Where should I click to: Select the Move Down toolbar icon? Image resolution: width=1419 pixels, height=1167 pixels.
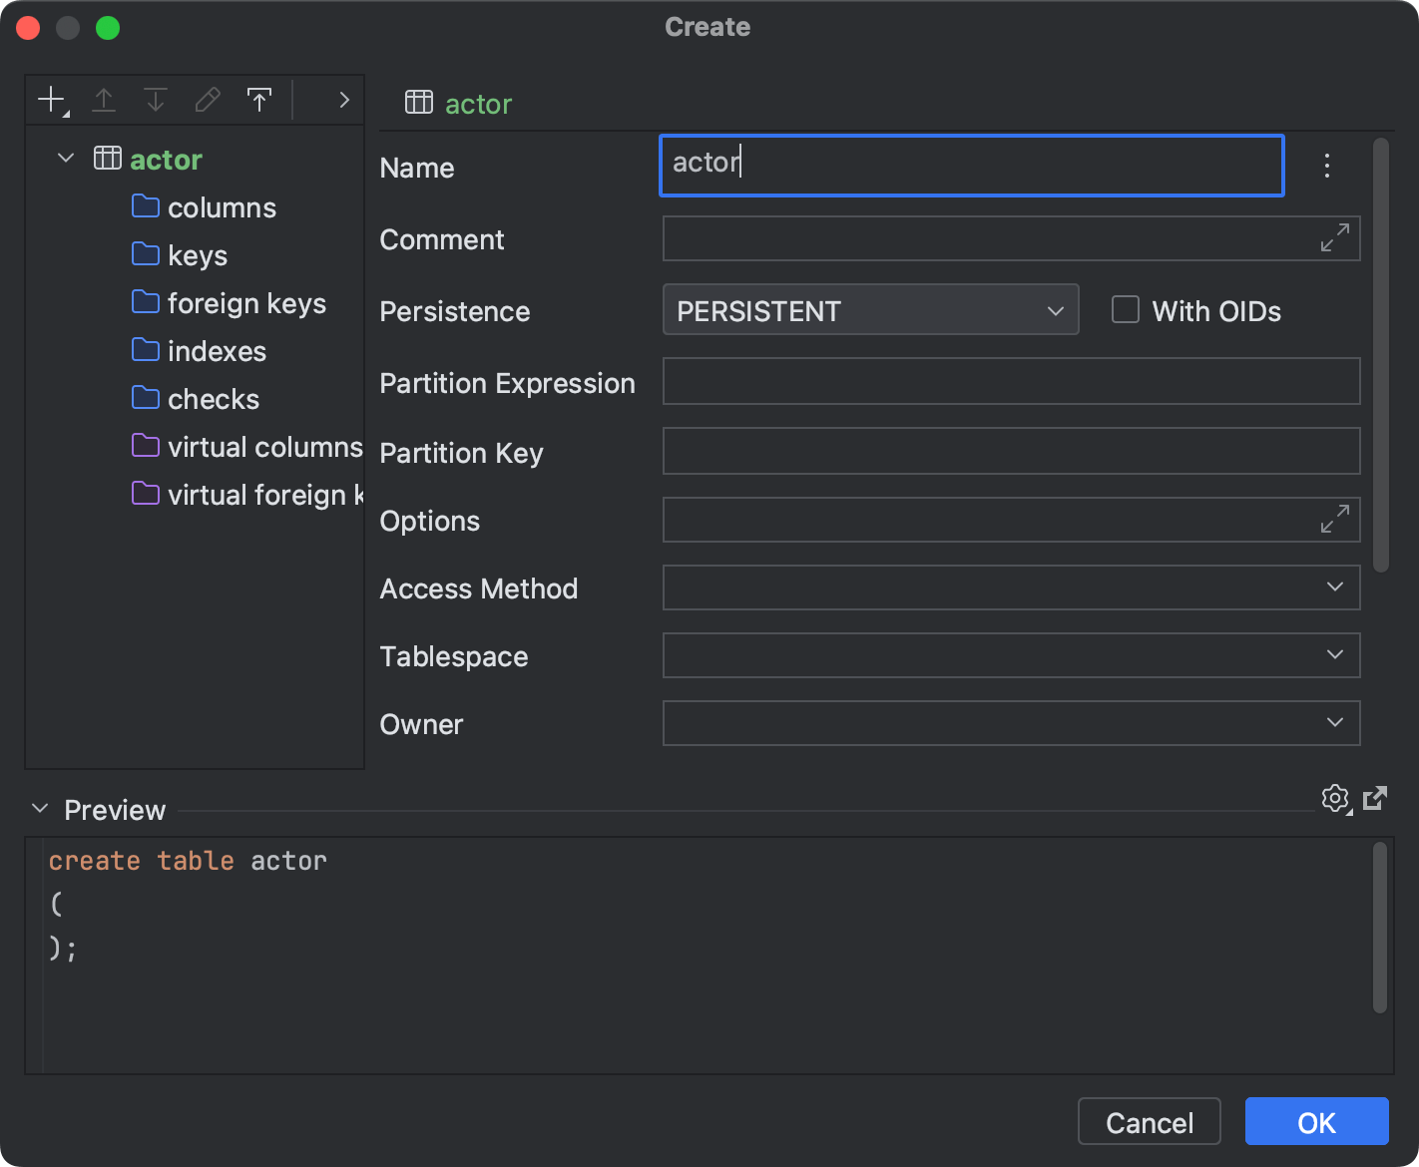point(155,99)
